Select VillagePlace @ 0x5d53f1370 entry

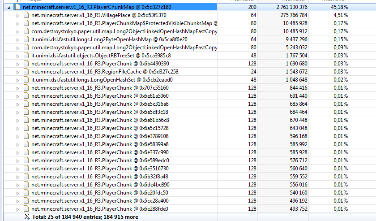tap(99, 15)
